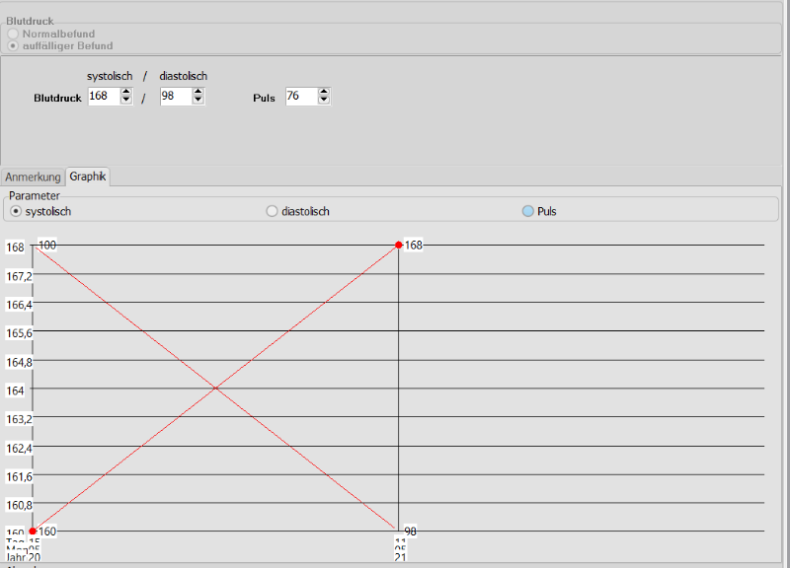Increase diastolic value with up arrow

point(197,92)
